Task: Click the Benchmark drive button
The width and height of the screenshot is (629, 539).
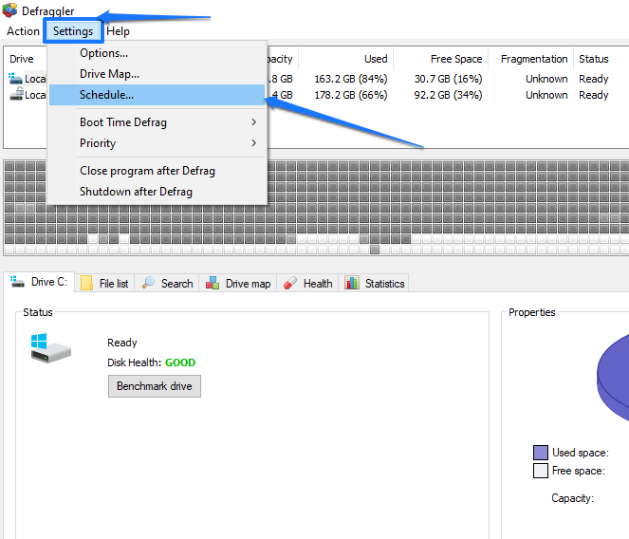Action: click(x=155, y=386)
